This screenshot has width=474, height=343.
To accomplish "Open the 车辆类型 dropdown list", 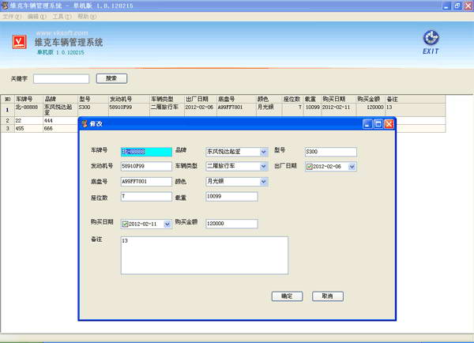I will [x=263, y=166].
